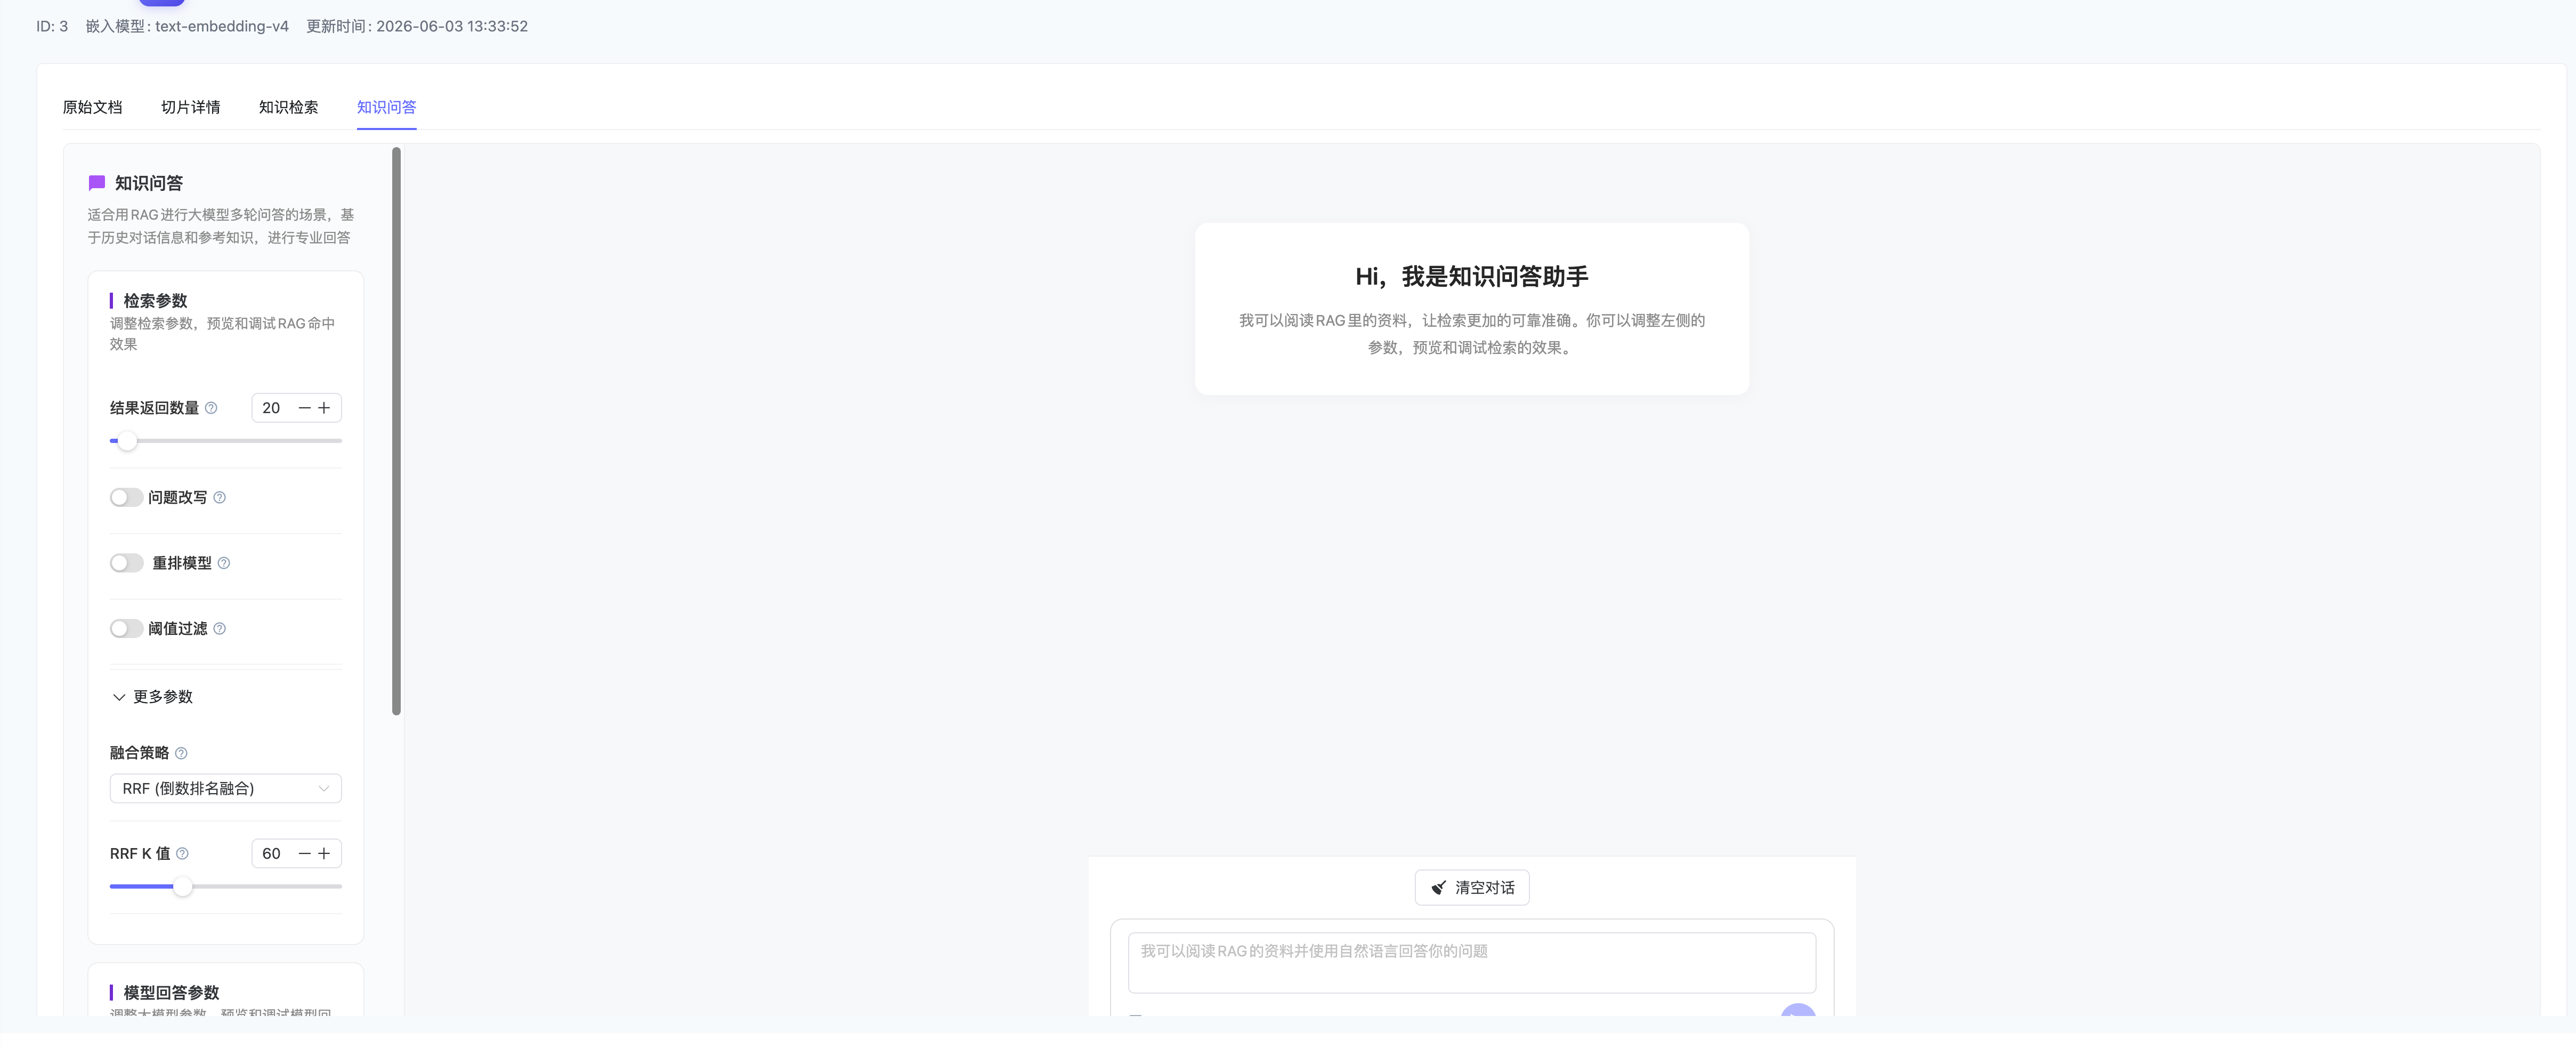This screenshot has width=2576, height=1048.
Task: Click the RRF K 值 slider handle
Action: pyautogui.click(x=182, y=887)
